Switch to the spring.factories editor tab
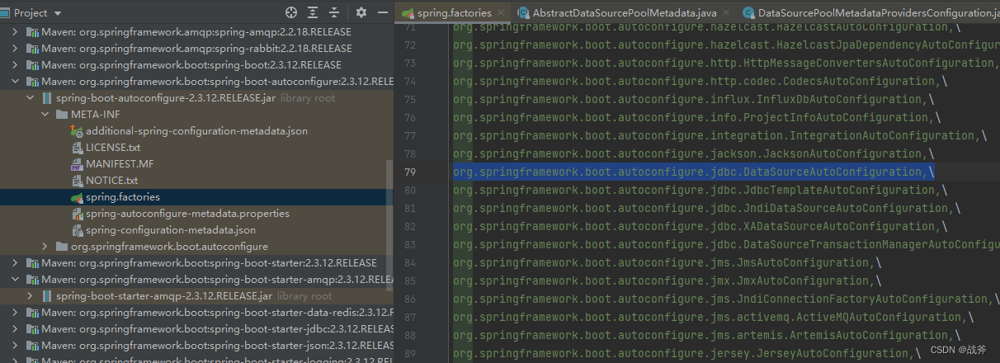The height and width of the screenshot is (363, 1000). click(453, 12)
